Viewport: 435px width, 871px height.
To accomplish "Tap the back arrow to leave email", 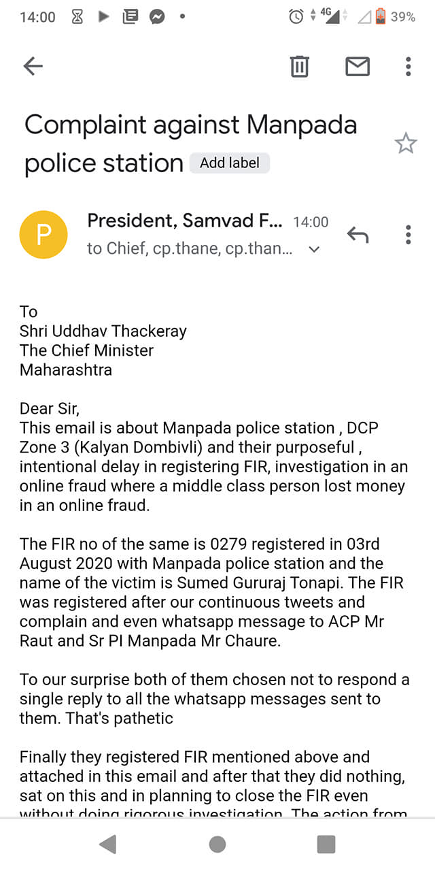I will coord(33,66).
